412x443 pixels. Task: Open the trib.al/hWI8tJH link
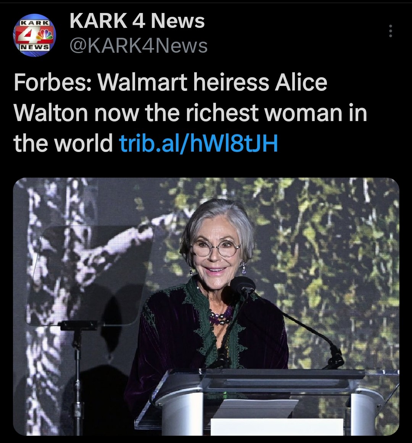(x=199, y=143)
